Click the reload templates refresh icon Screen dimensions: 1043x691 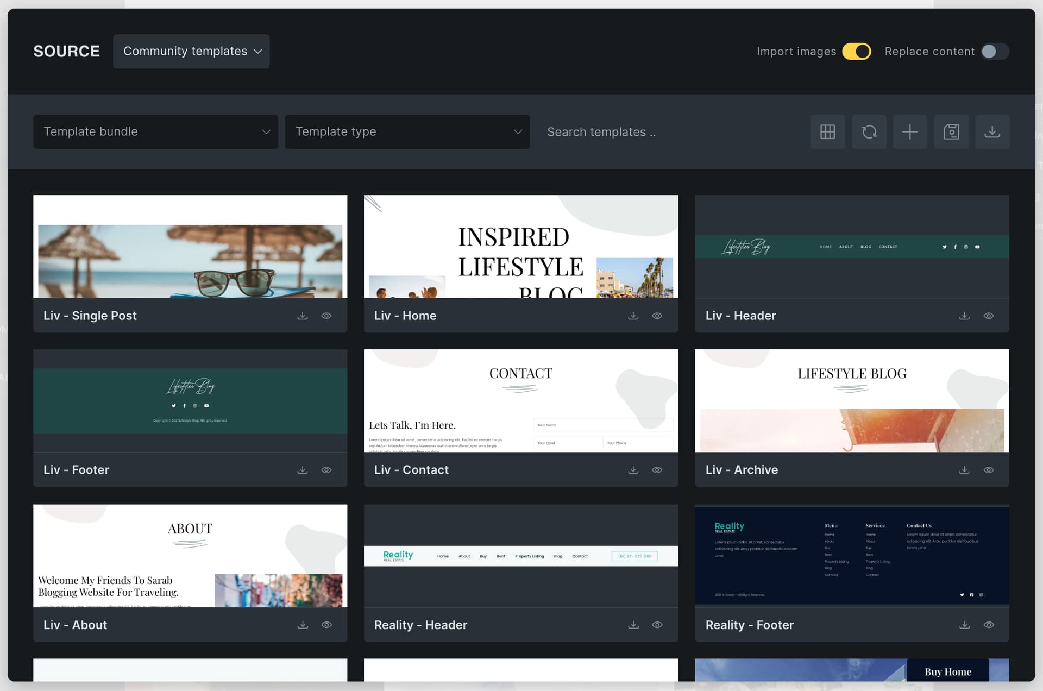(869, 131)
